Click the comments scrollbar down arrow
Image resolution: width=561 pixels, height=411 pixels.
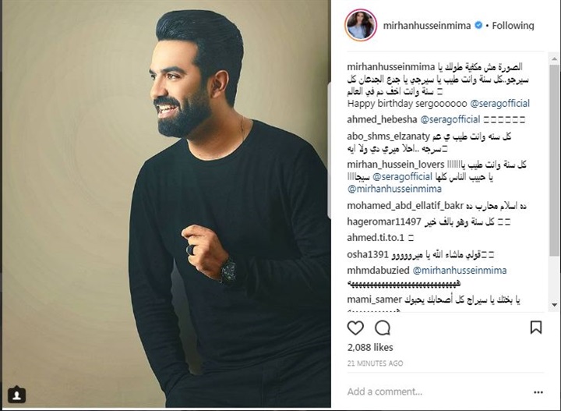point(554,305)
